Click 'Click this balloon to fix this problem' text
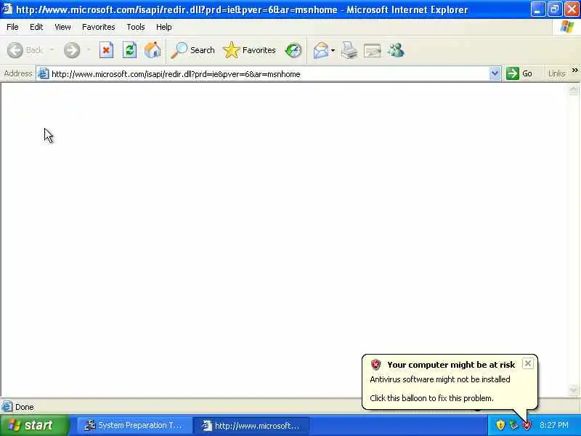 [431, 398]
